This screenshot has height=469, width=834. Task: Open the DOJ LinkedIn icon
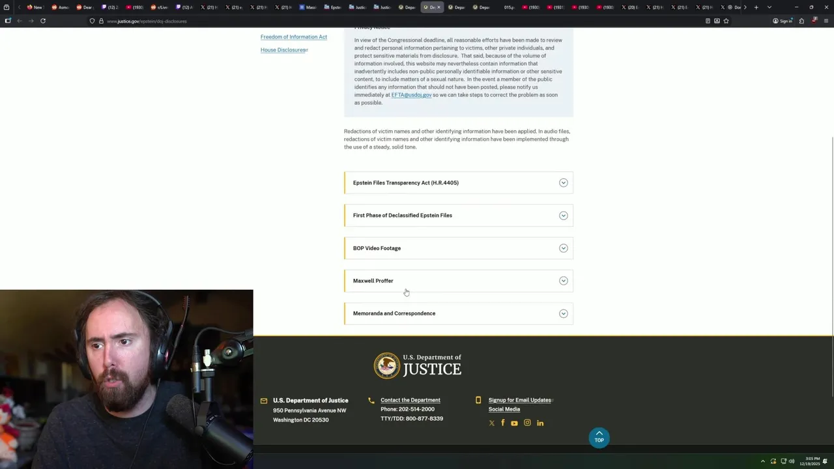(540, 423)
